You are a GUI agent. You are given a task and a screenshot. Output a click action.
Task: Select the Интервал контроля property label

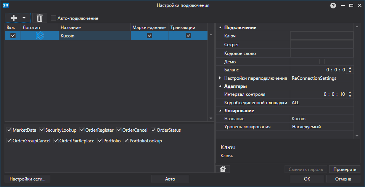point(244,94)
